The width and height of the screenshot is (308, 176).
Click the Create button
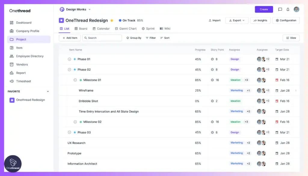click(x=264, y=9)
